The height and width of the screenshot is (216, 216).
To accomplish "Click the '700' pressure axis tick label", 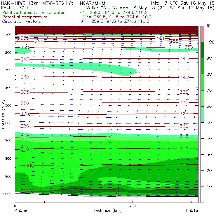I will (x=8, y=141).
